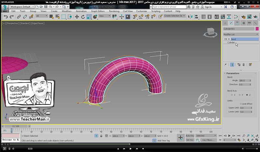Open the Workspace Default dropdown

pyautogui.click(x=22, y=7)
